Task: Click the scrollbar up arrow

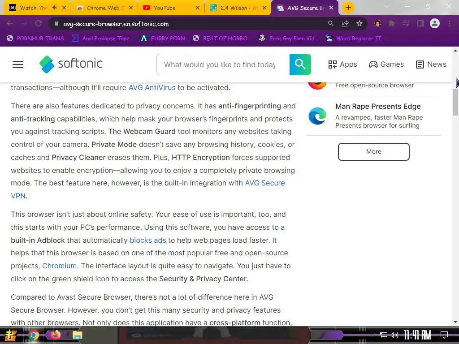Action: [x=455, y=51]
